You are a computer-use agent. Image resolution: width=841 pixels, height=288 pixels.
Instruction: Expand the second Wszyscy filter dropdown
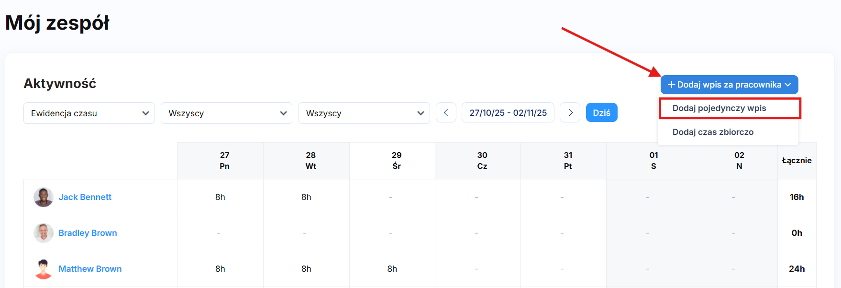tap(364, 113)
